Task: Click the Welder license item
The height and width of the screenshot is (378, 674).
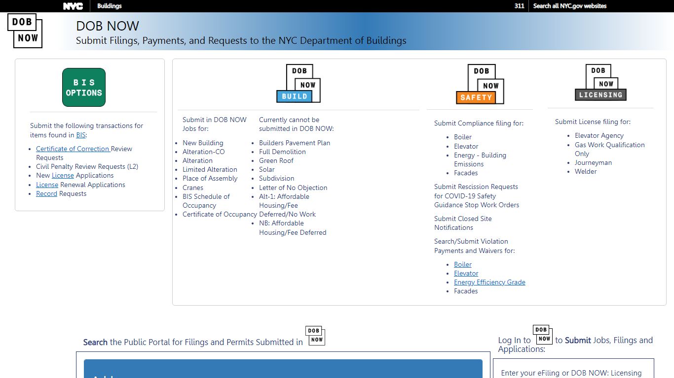Action: click(x=586, y=171)
